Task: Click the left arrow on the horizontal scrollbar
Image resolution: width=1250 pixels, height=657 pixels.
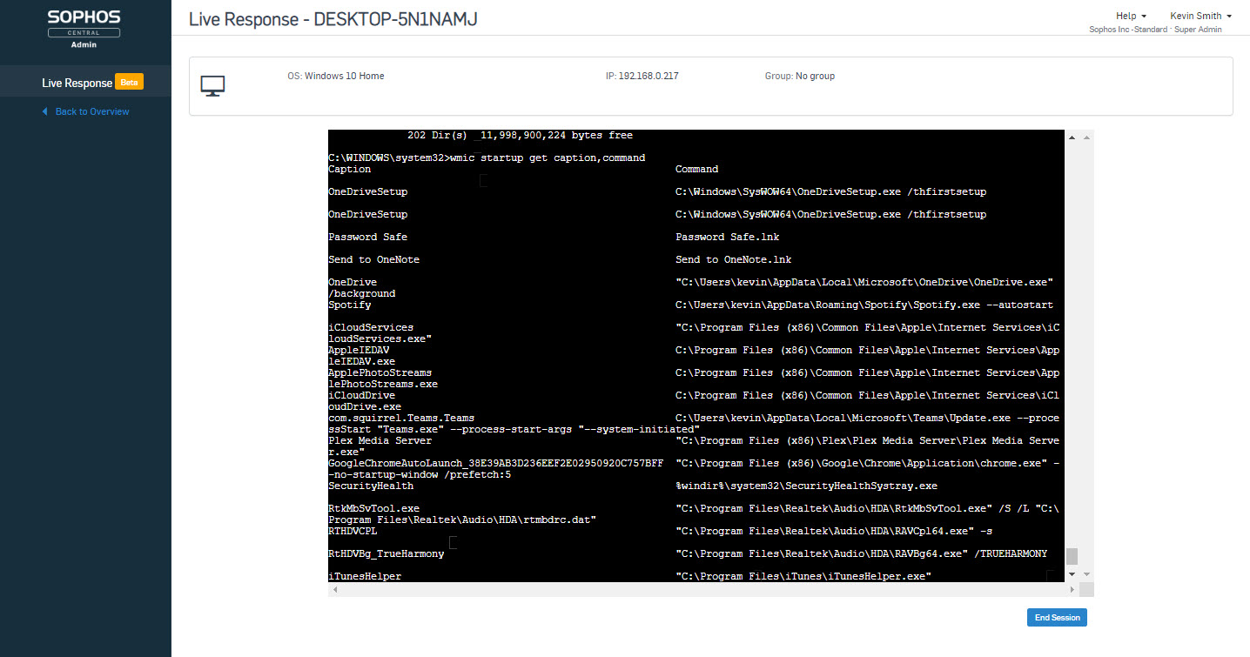Action: [x=333, y=589]
